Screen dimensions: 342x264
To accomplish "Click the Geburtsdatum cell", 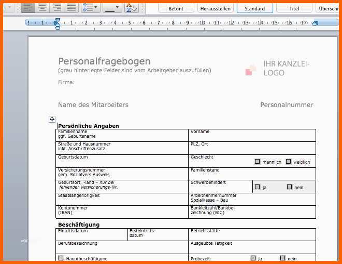I will coord(122,161).
